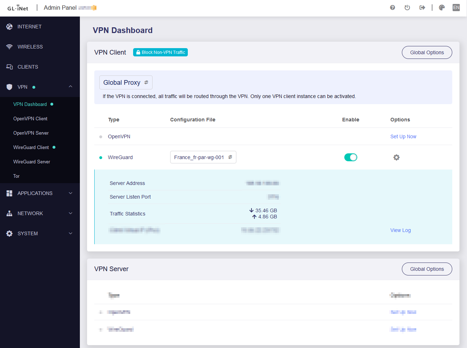Click the logout icon in top bar
467x348 pixels.
[422, 8]
